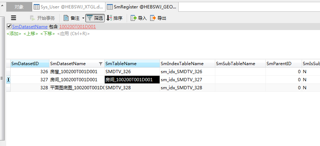Click the <添加> link

coord(14,34)
